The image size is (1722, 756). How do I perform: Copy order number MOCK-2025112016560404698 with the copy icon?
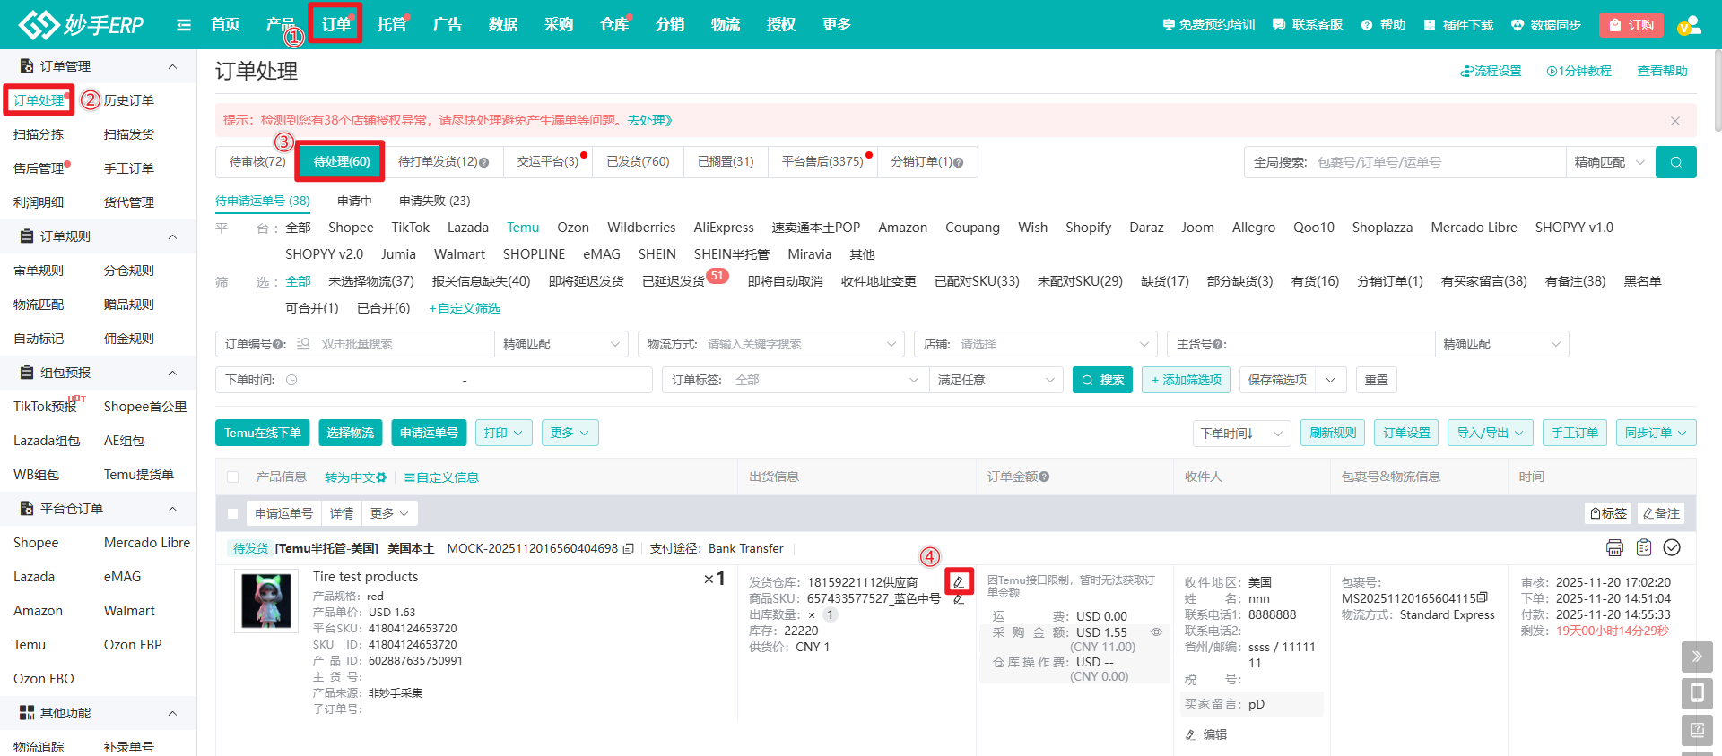click(x=628, y=548)
